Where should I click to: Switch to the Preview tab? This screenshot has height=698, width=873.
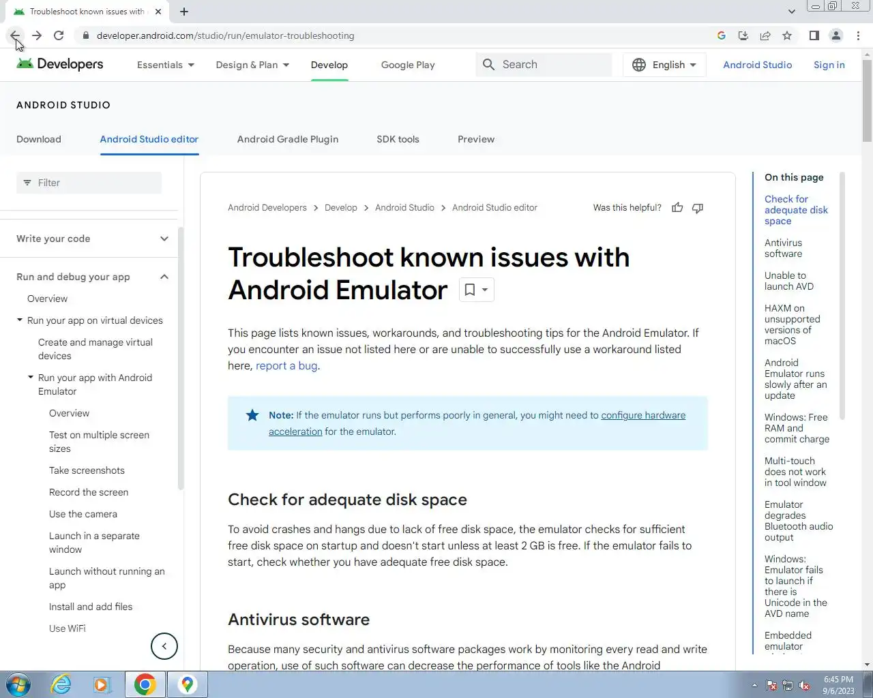(x=476, y=139)
